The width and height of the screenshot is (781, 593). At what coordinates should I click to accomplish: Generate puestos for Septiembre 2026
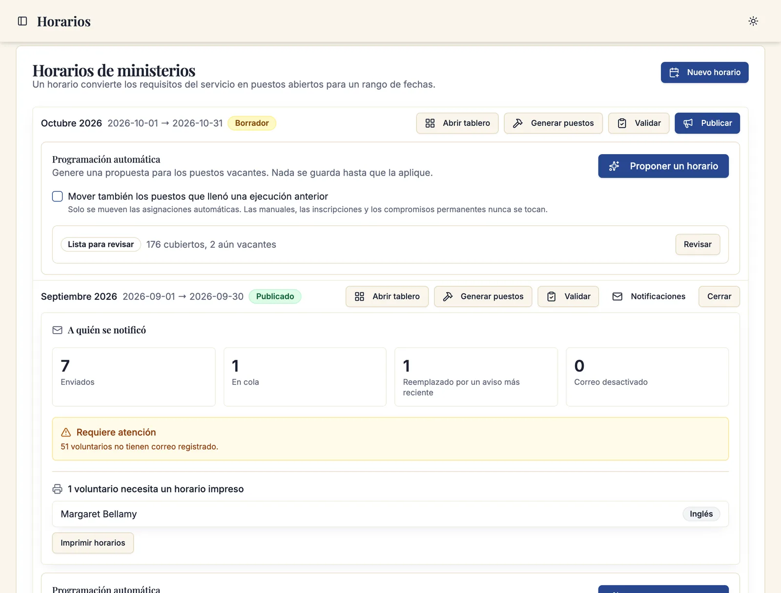pyautogui.click(x=483, y=296)
